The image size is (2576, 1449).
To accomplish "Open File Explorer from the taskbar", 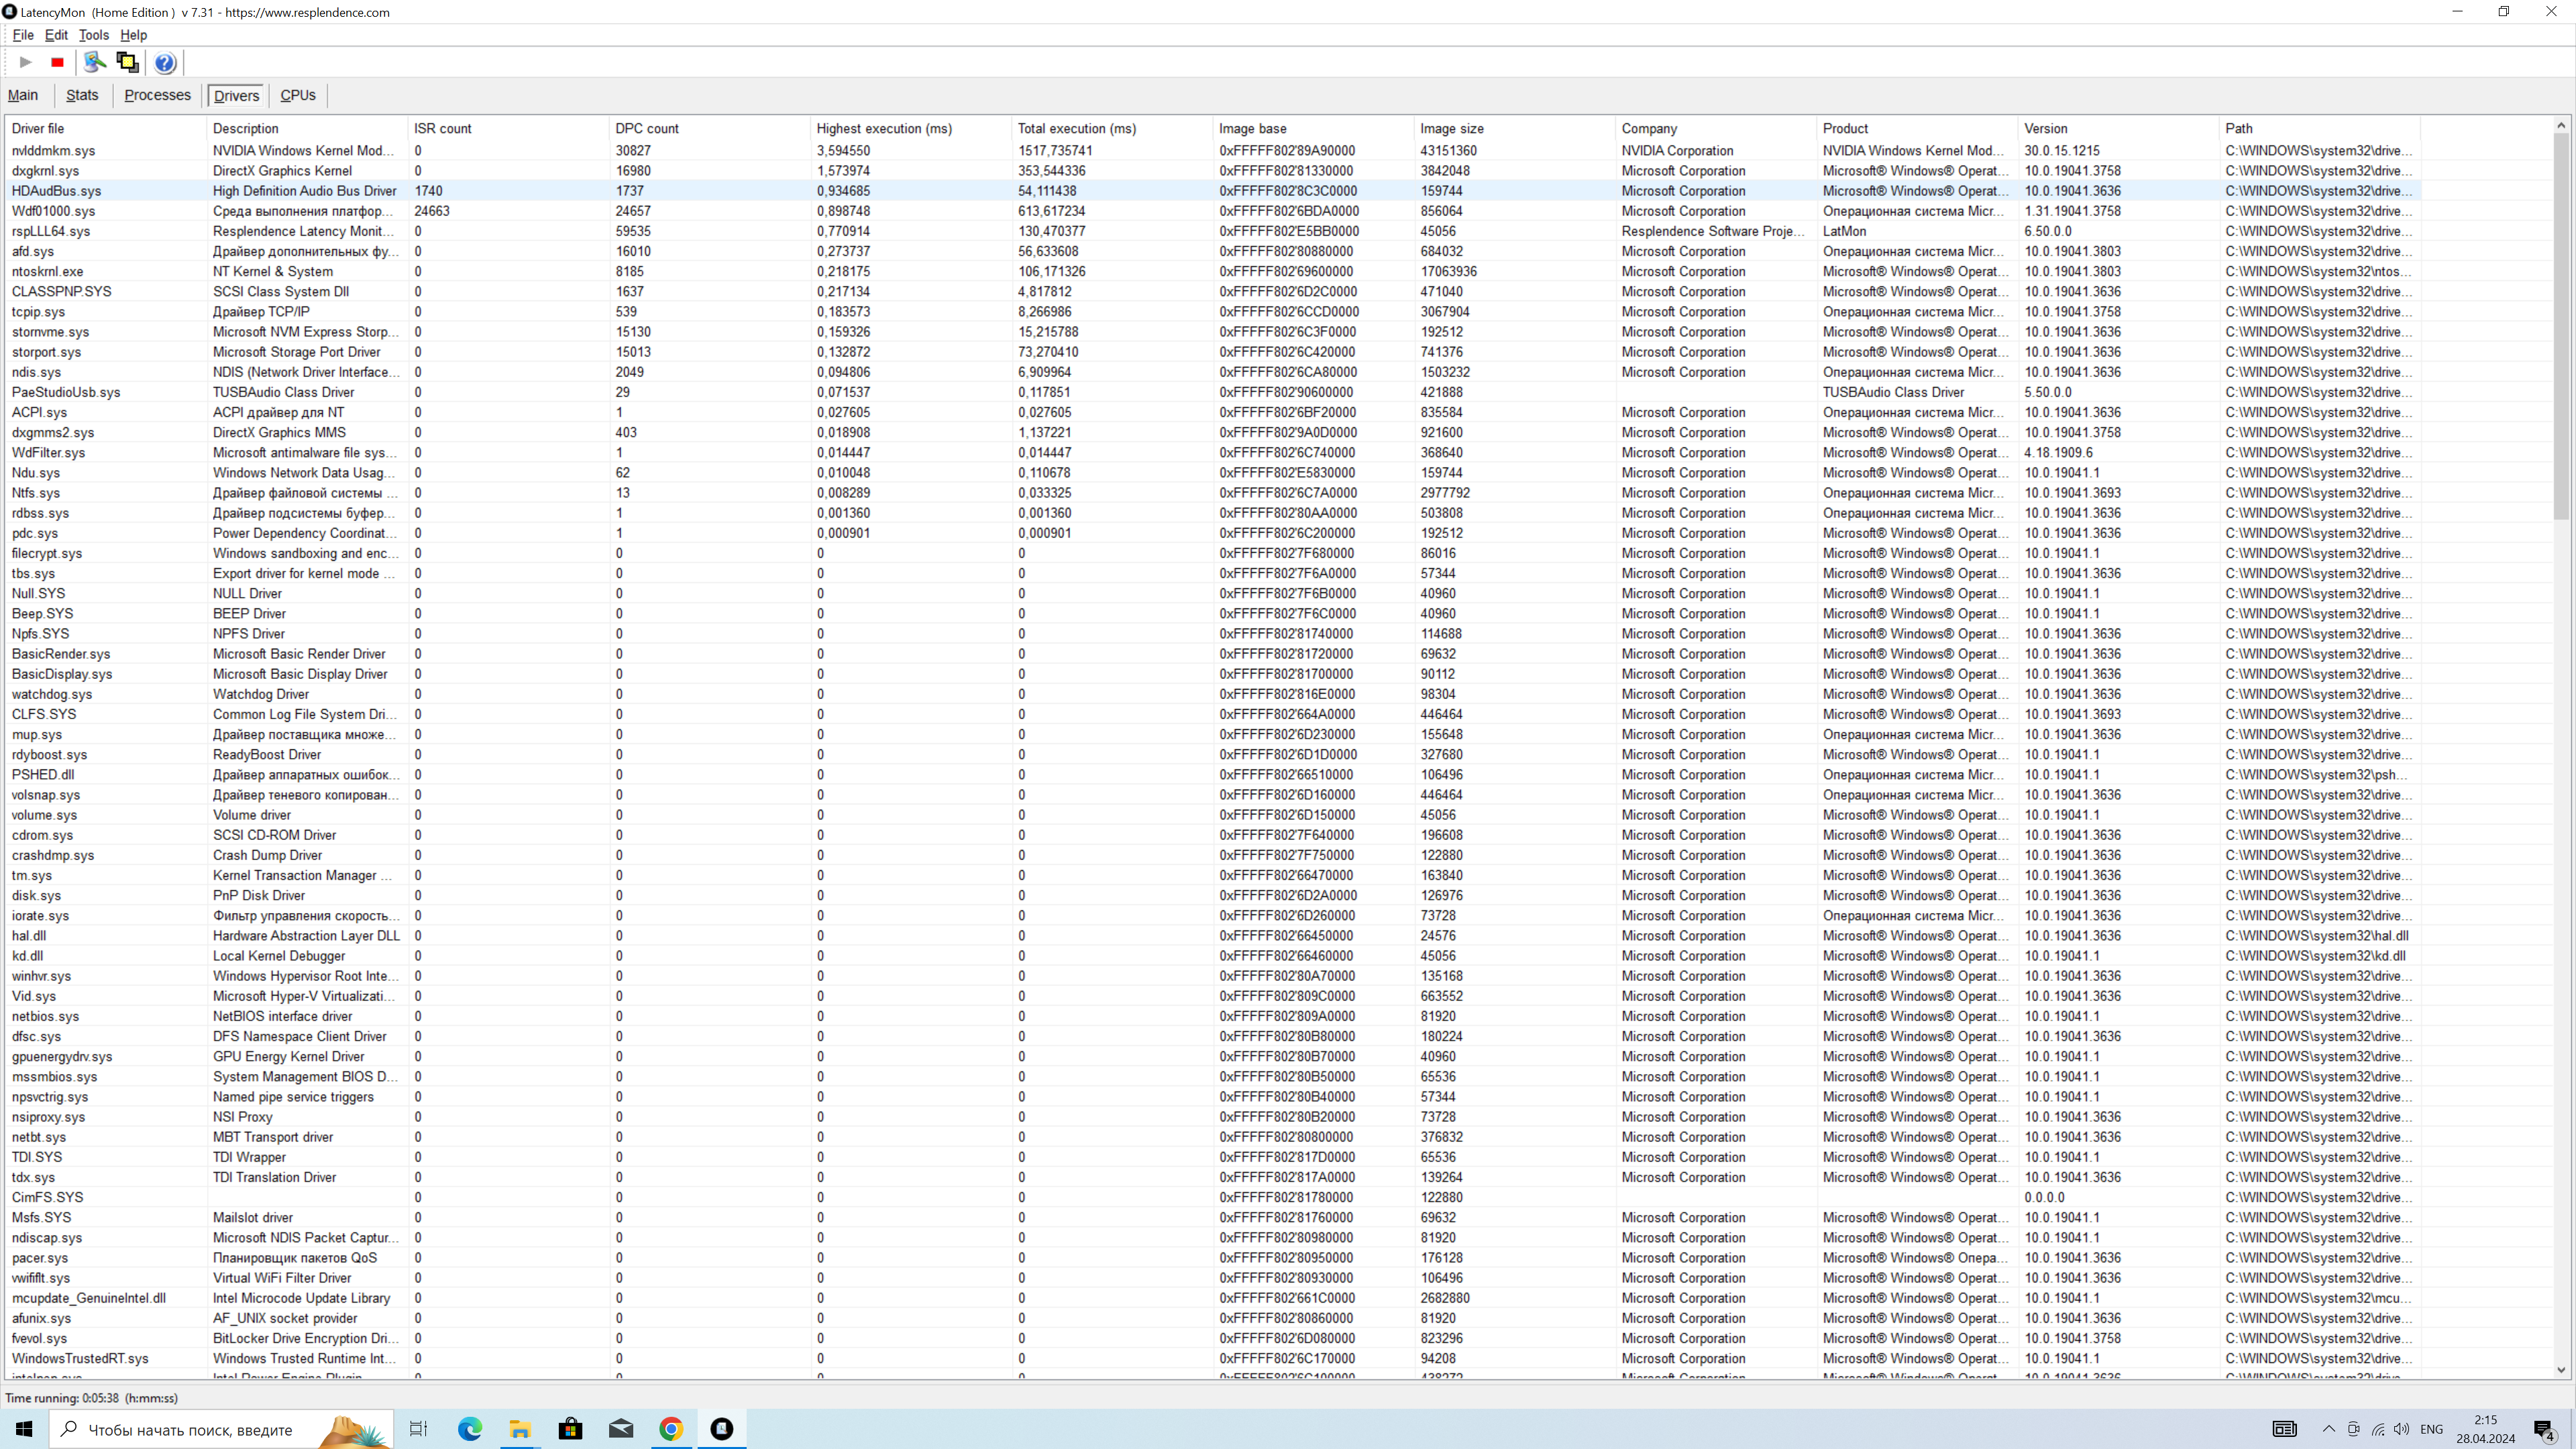I will (520, 1428).
